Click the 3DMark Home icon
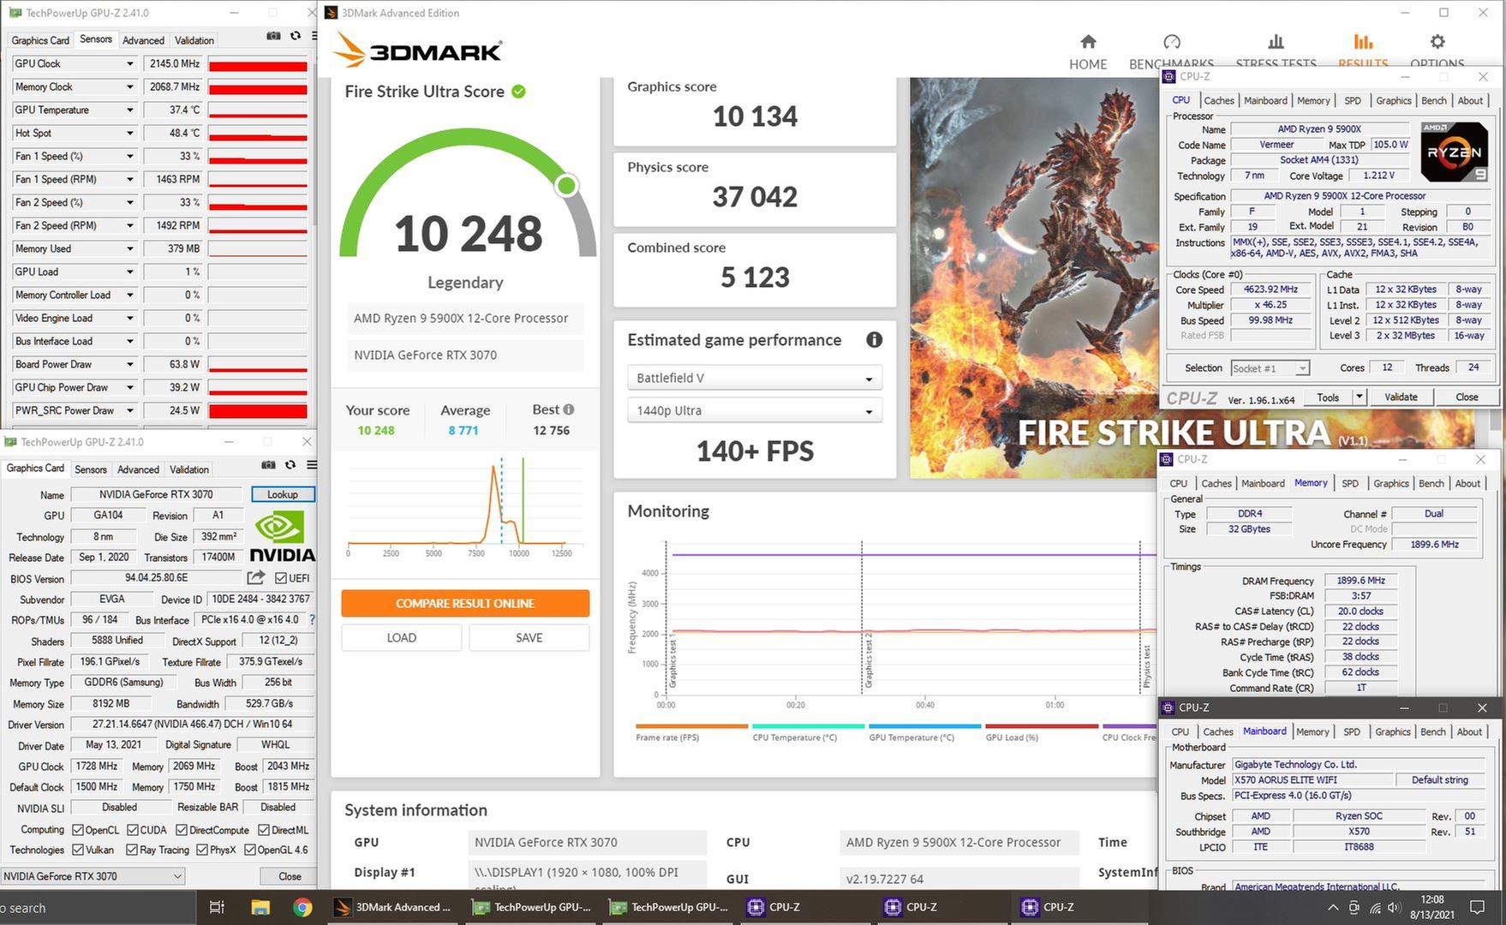The height and width of the screenshot is (925, 1506). click(x=1088, y=42)
